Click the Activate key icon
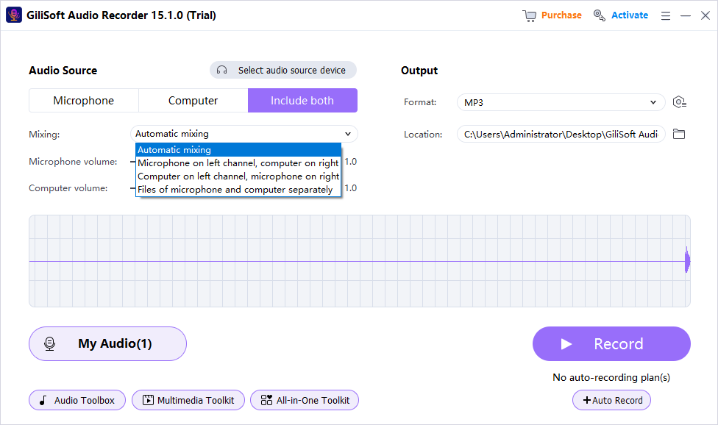 599,15
